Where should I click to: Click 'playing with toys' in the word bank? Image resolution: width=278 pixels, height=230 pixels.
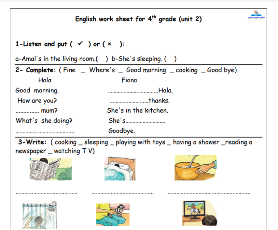(x=140, y=142)
